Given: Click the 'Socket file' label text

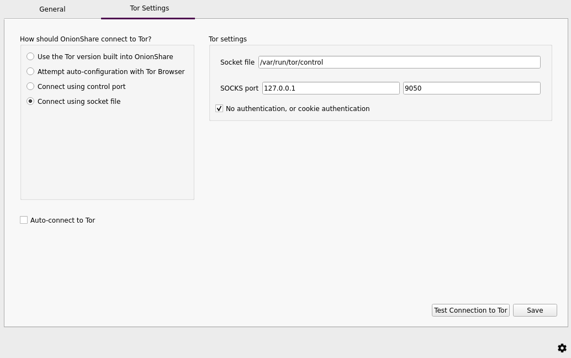Looking at the screenshot, I should (x=237, y=62).
